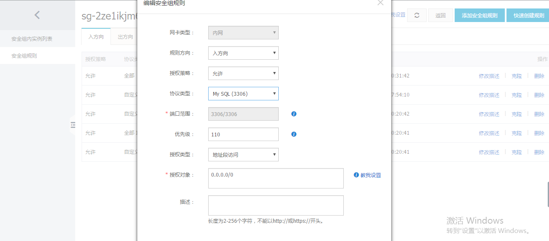549x241 pixels.
Task: Click 删除 in the 0:20:42 row
Action: pos(539,114)
